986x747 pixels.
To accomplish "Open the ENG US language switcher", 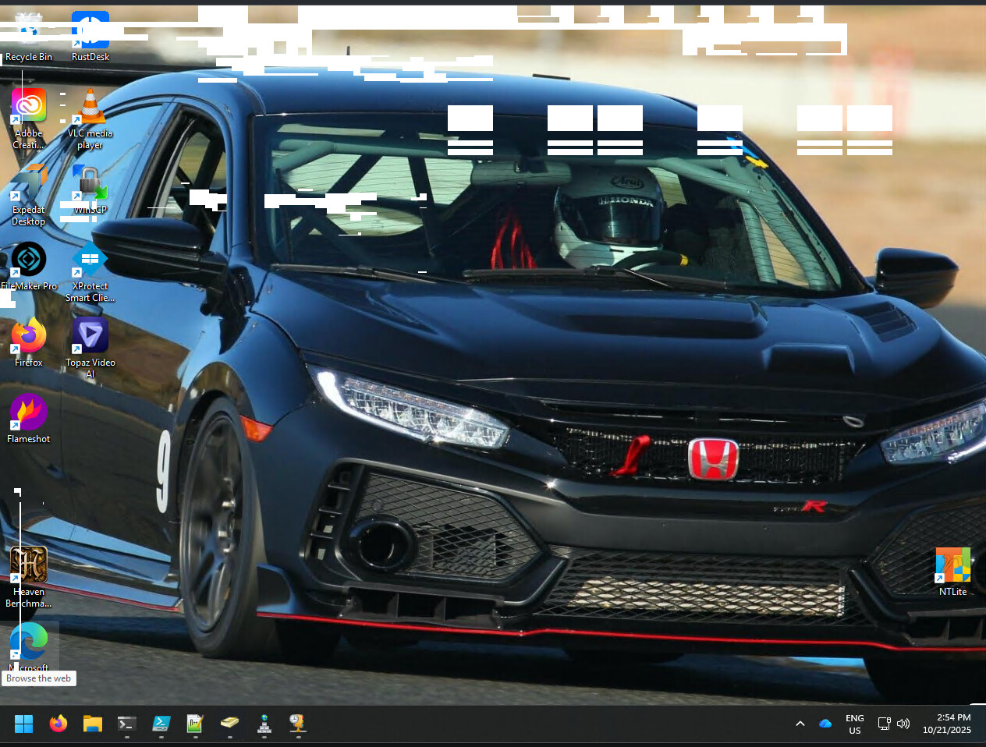I will [855, 724].
